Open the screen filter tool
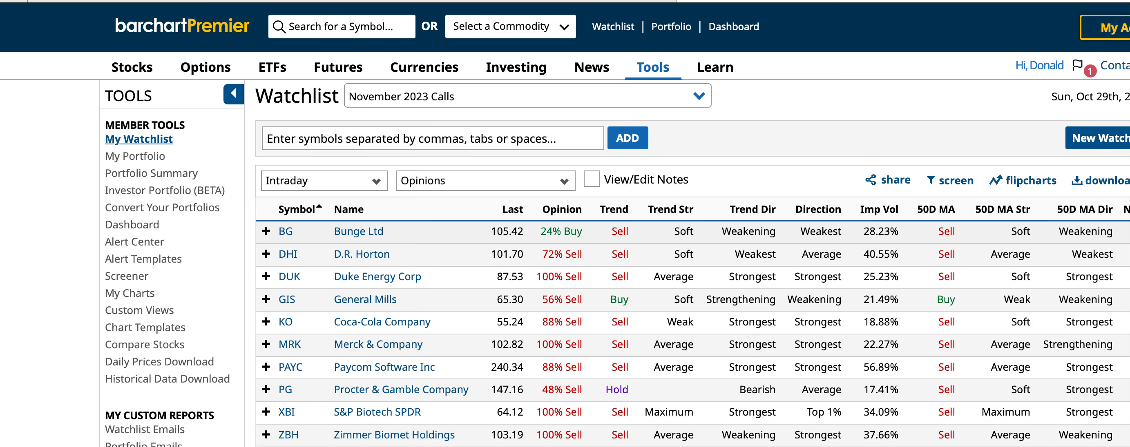 (950, 180)
